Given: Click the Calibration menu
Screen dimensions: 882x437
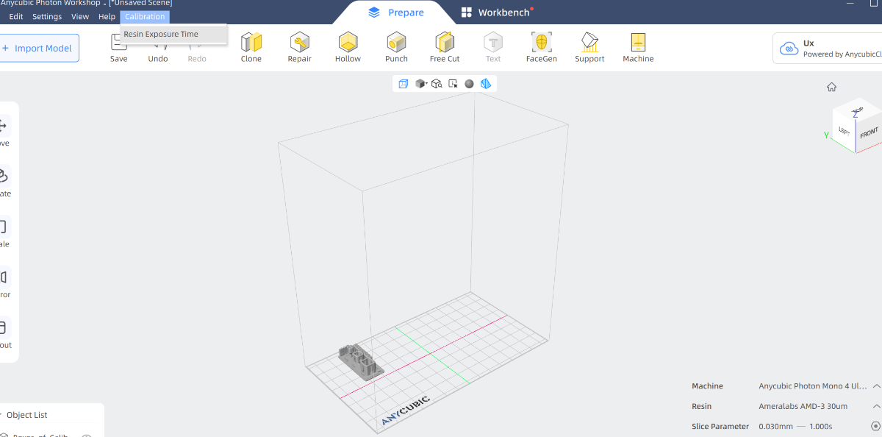Looking at the screenshot, I should coord(145,16).
